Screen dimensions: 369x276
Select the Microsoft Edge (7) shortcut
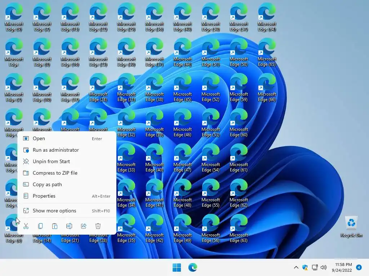click(x=42, y=17)
